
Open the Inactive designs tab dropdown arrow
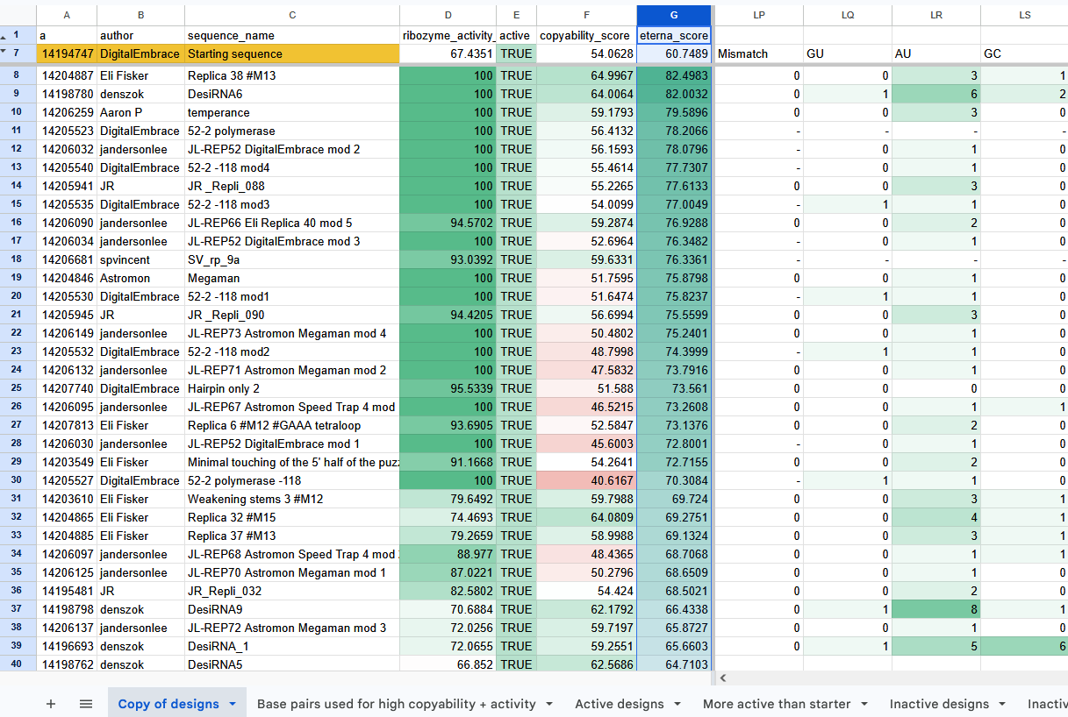[1002, 704]
